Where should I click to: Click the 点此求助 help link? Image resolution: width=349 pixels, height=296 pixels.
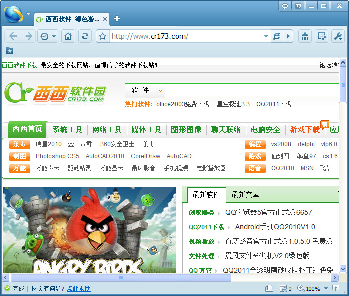click(79, 288)
